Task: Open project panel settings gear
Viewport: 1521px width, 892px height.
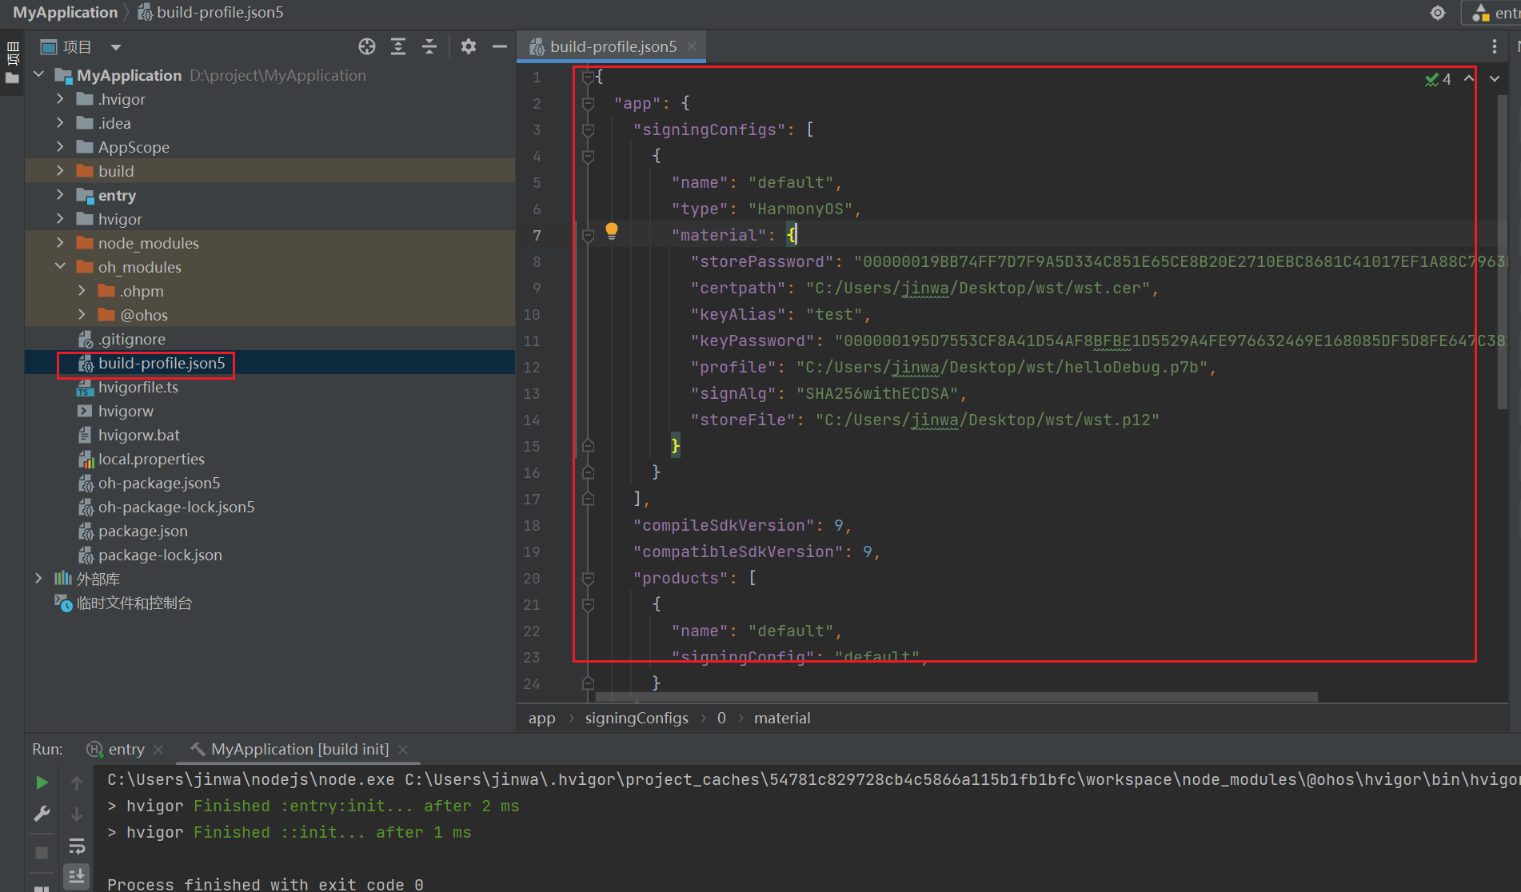Action: pyautogui.click(x=469, y=46)
